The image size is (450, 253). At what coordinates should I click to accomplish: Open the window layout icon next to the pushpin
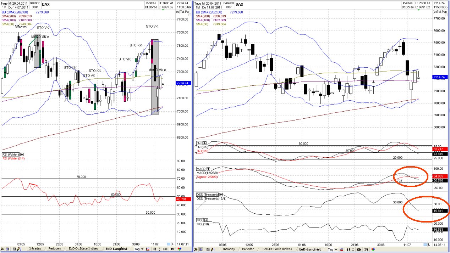[x=7, y=249]
